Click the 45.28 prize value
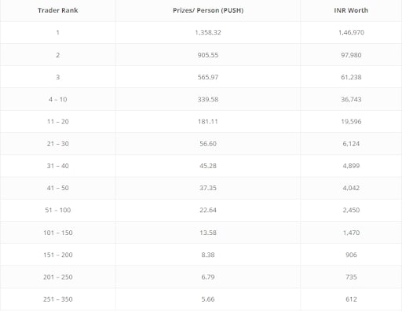402x312 pixels. 208,166
